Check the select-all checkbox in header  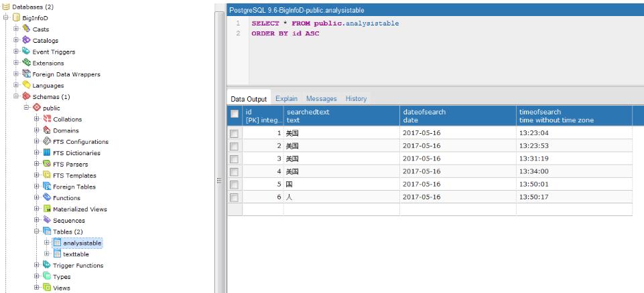(x=235, y=115)
